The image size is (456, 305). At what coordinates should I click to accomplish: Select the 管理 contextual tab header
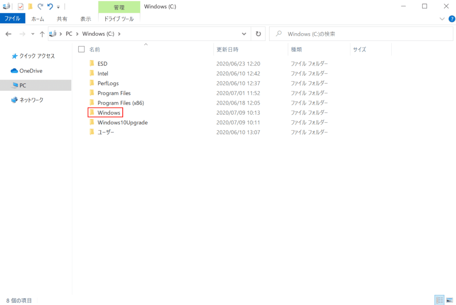pos(119,7)
